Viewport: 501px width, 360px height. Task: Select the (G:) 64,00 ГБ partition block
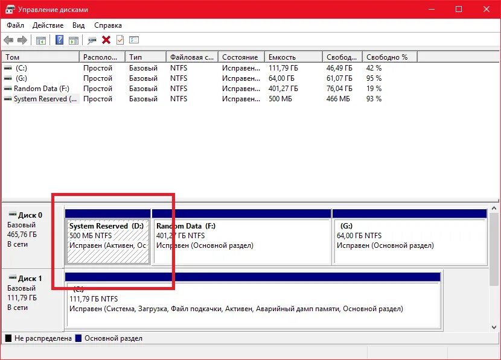pos(410,236)
